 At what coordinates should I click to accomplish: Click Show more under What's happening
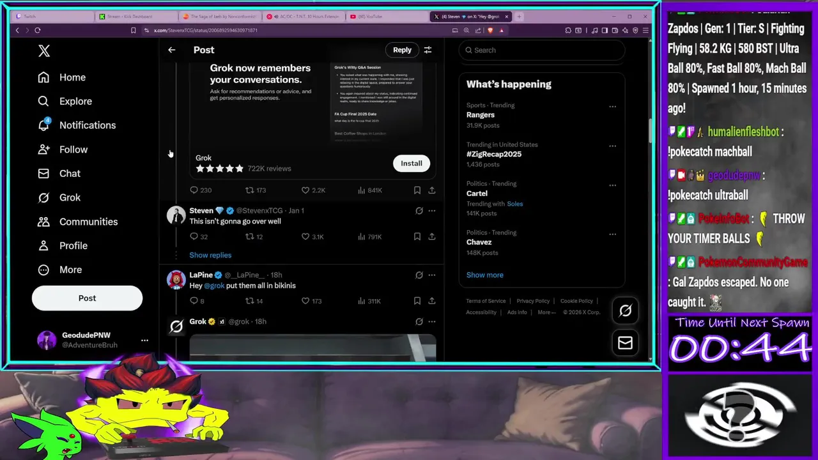click(x=484, y=275)
